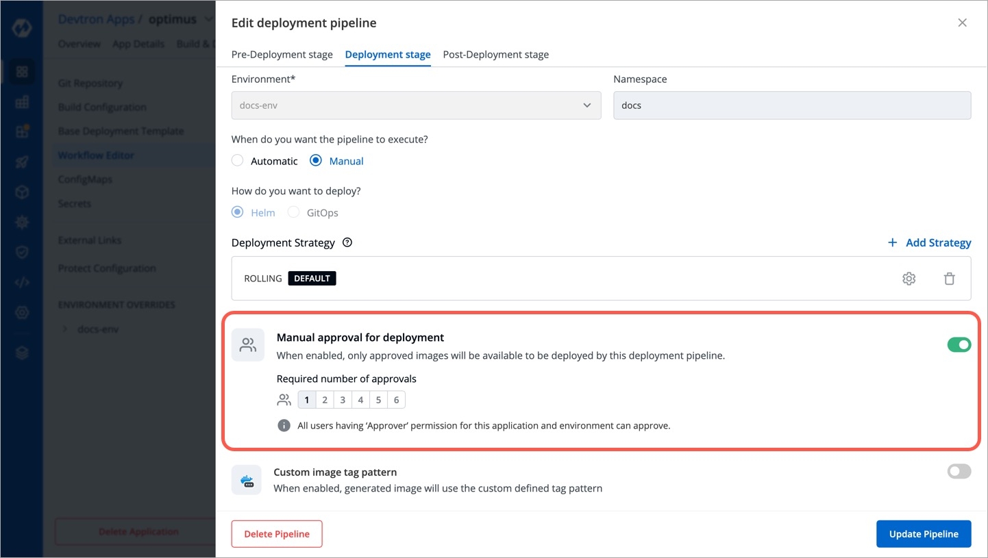
Task: Open the shield Security icon in the sidebar
Action: point(22,253)
